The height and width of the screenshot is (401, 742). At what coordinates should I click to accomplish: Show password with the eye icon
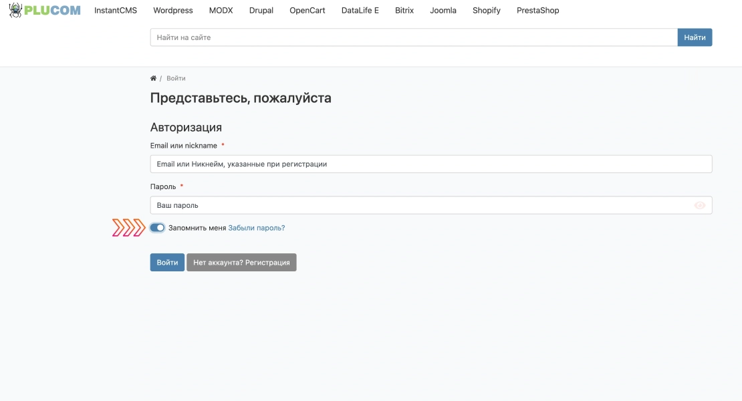(700, 205)
